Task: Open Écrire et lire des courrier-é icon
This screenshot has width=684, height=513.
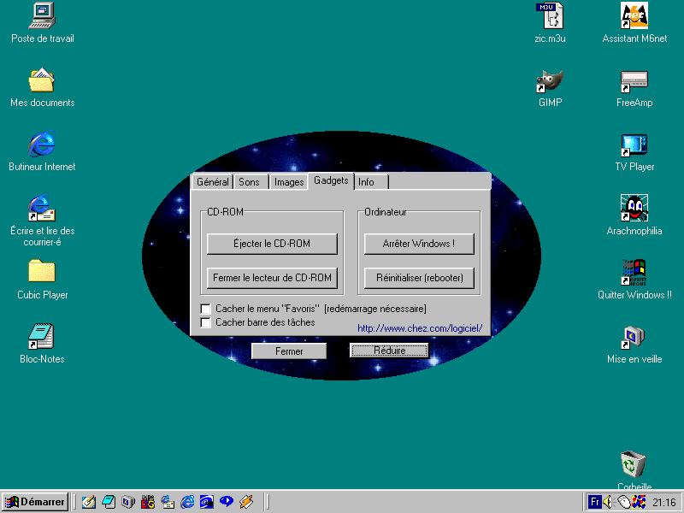Action: click(x=42, y=208)
